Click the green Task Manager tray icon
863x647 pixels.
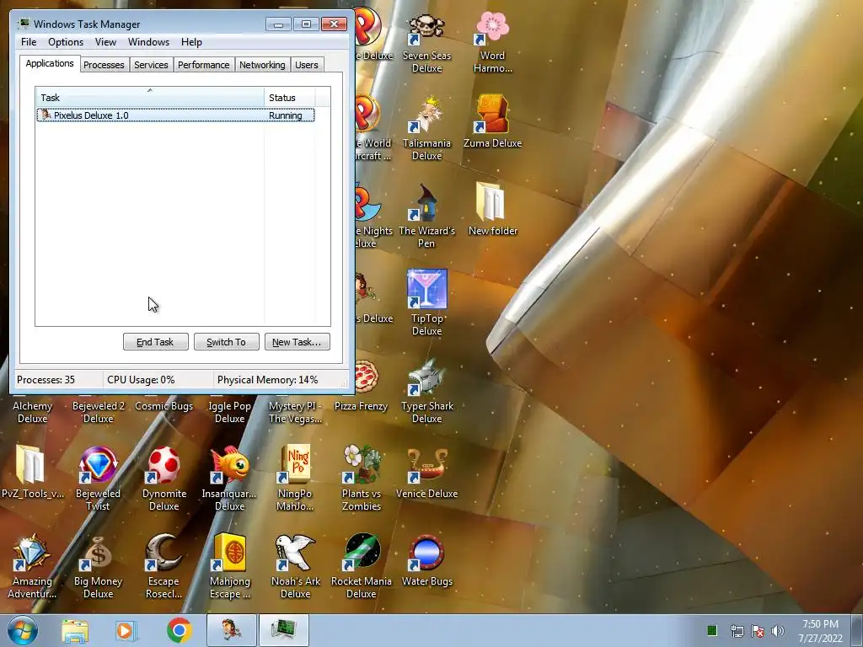point(711,630)
